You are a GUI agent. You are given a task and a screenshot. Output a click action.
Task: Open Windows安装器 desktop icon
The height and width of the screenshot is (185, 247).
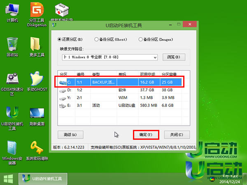(12, 153)
